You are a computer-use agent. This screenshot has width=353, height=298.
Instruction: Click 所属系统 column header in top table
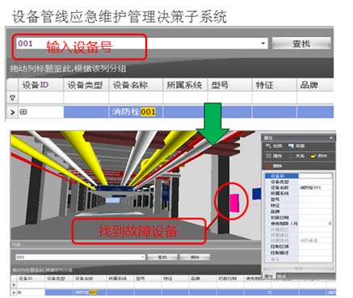pos(184,85)
